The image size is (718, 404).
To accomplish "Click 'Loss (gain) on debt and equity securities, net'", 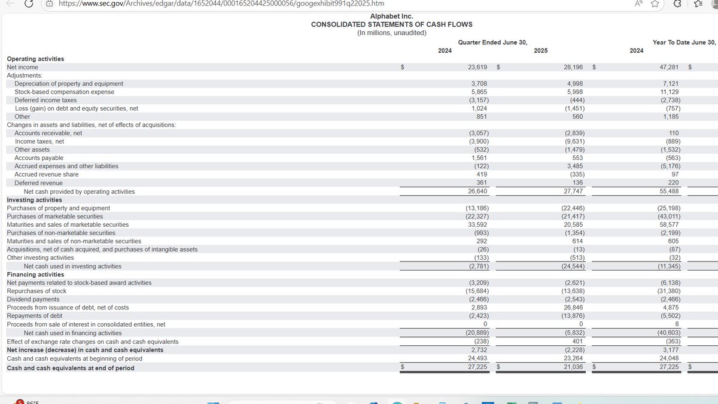I will tap(76, 108).
